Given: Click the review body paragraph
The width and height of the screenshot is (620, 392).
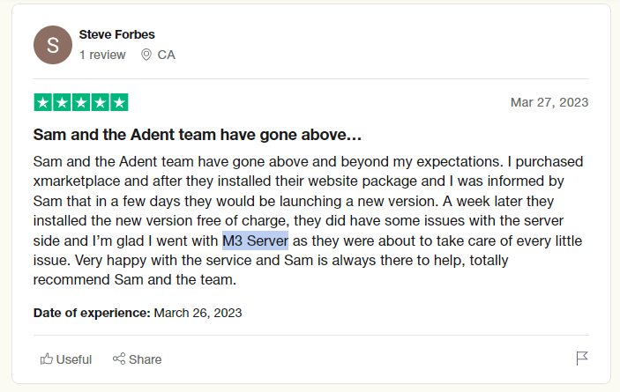Looking at the screenshot, I should click(308, 221).
